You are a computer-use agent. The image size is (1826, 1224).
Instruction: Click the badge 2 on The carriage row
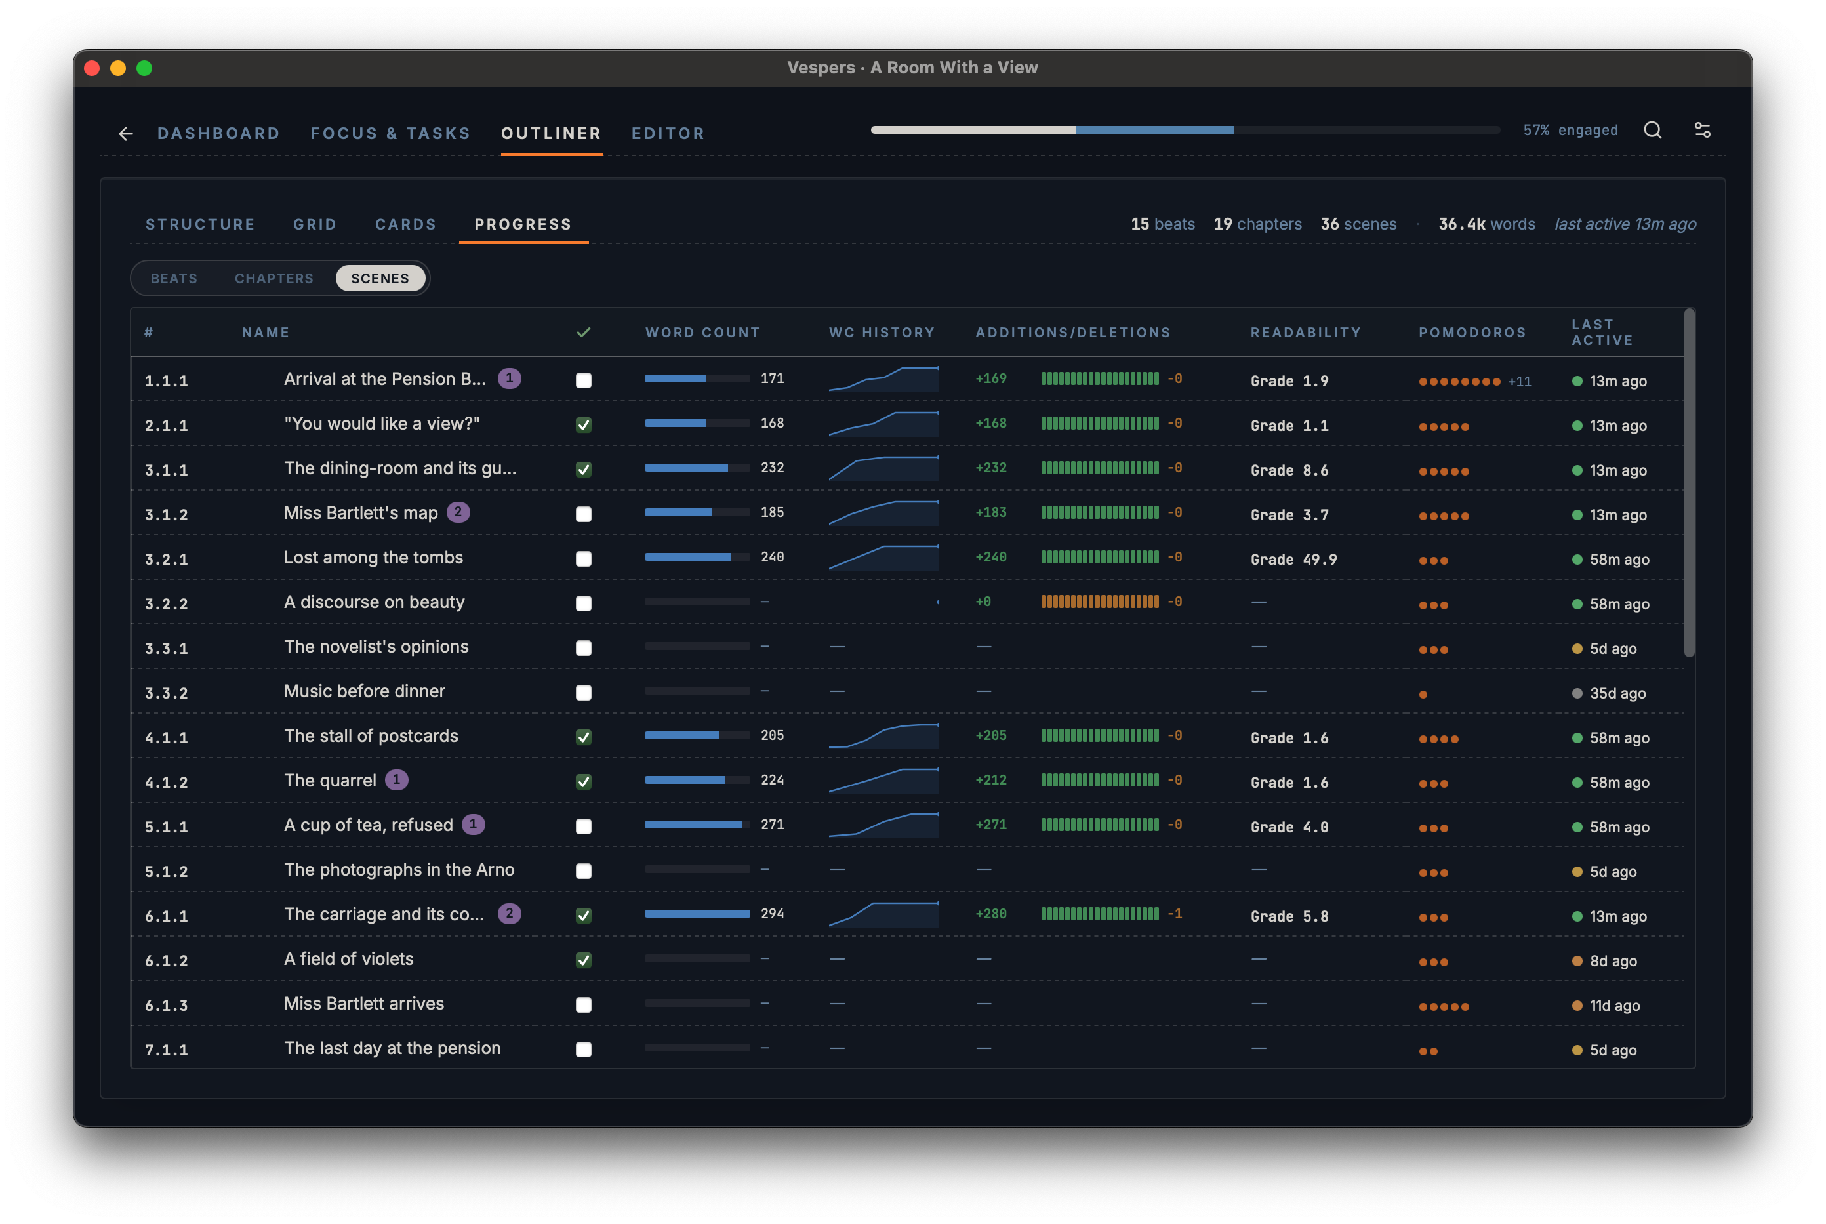point(510,914)
